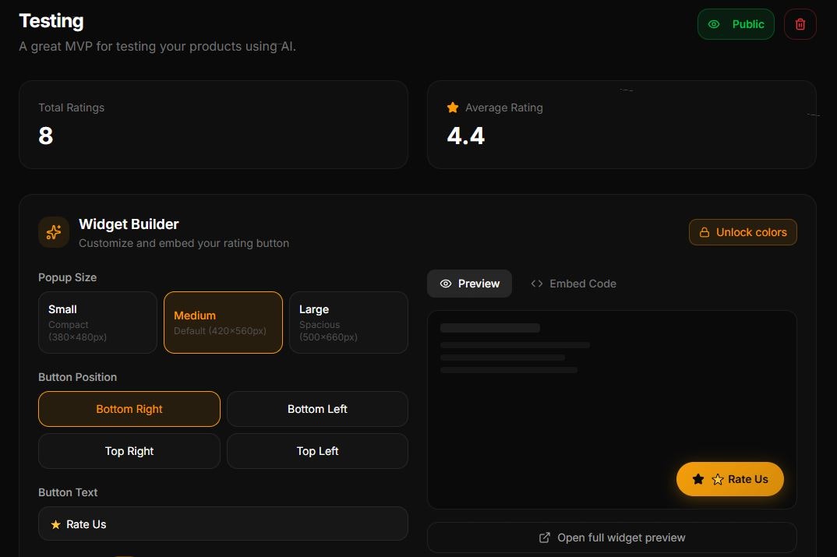Click the Unlock colors button
The width and height of the screenshot is (837, 557).
[x=743, y=231]
